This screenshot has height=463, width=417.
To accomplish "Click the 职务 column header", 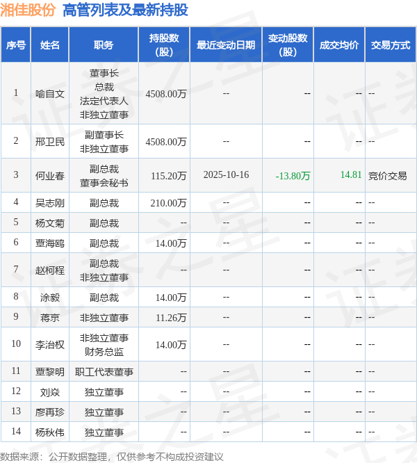I will (104, 45).
